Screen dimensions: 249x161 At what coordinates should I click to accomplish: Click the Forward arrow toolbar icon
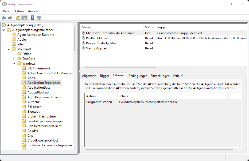pyautogui.click(x=10, y=18)
